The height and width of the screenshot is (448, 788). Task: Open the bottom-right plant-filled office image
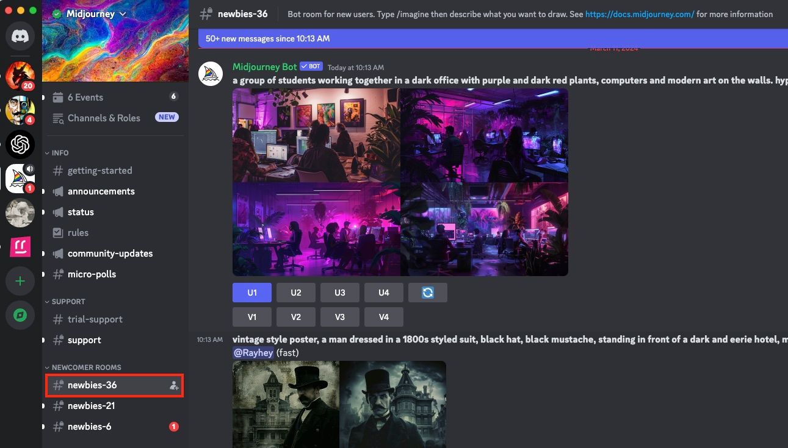tap(485, 230)
